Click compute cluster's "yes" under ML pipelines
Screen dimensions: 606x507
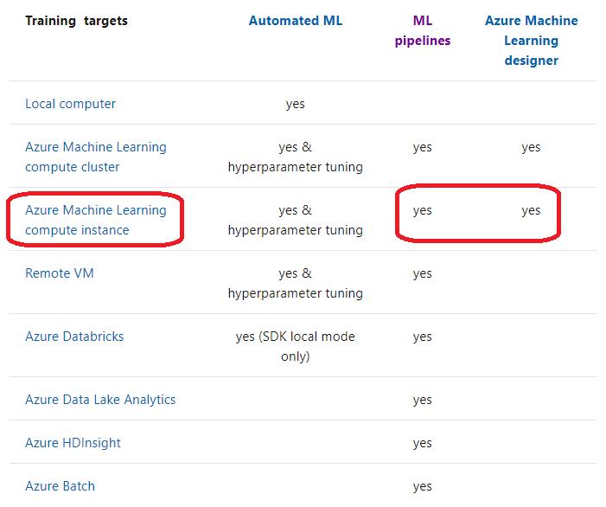422,147
